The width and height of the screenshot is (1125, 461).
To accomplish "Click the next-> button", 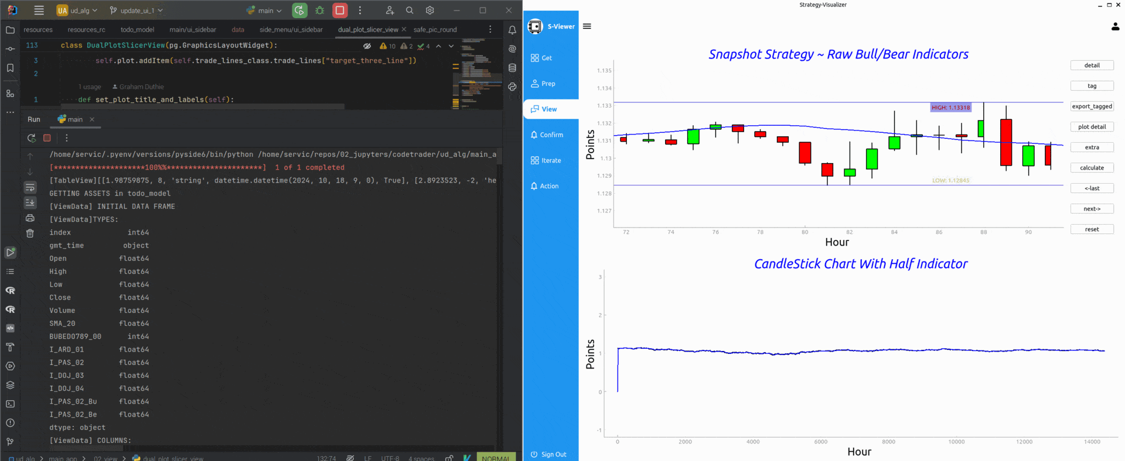I will pyautogui.click(x=1092, y=209).
